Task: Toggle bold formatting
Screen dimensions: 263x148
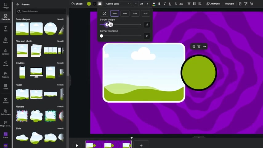Action: 159,4
